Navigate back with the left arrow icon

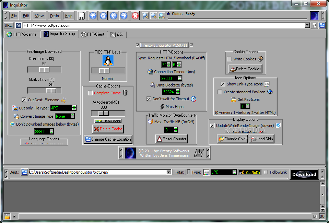[x=114, y=16]
